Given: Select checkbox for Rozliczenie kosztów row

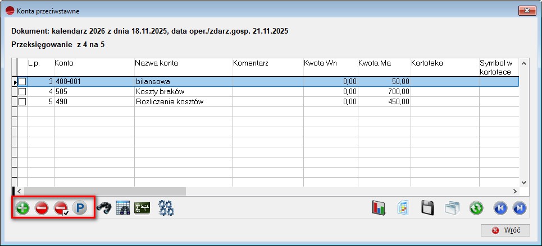Looking at the screenshot, I should point(22,102).
